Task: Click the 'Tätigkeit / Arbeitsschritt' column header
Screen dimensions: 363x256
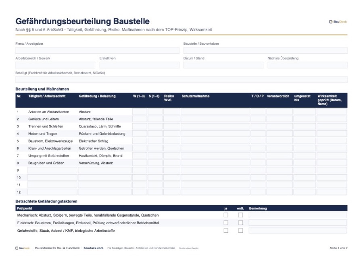Action: (x=47, y=96)
